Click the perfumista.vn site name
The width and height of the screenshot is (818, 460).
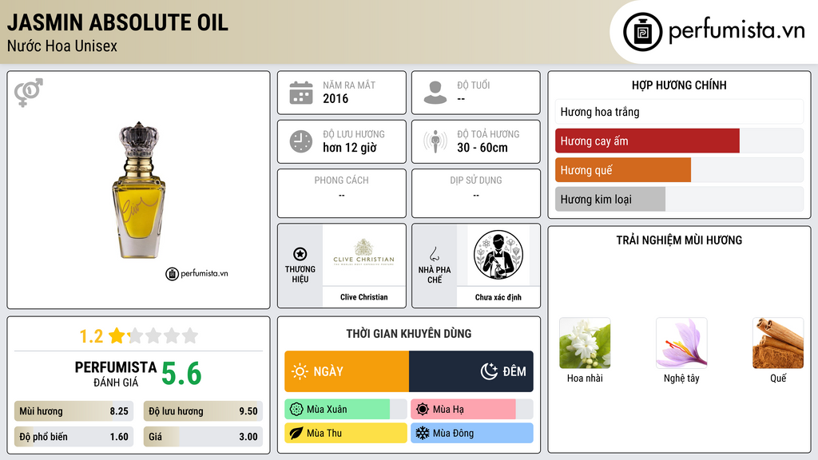[737, 30]
